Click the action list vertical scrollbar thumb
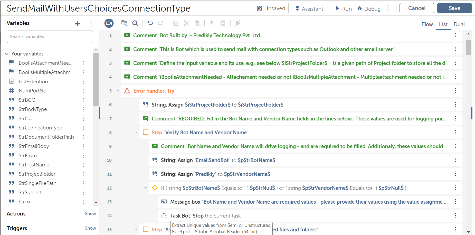The image size is (475, 235). pos(468,47)
